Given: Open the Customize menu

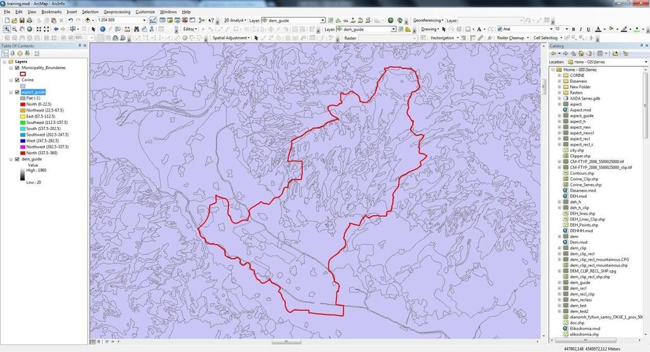Looking at the screenshot, I should click(x=145, y=12).
